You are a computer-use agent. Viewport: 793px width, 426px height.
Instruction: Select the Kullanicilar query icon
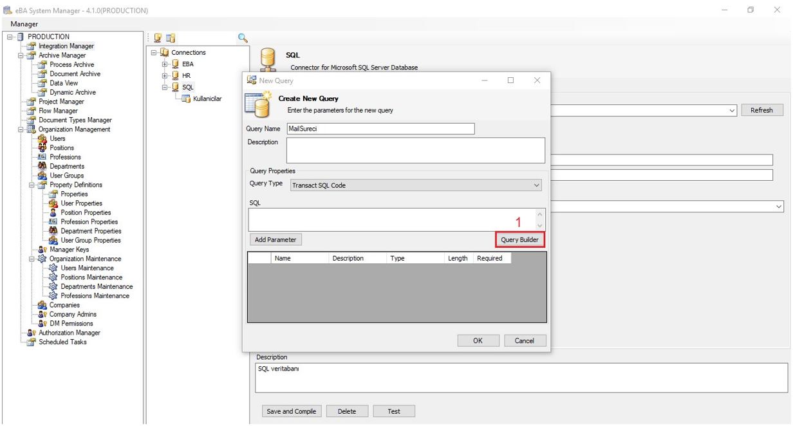coord(186,98)
